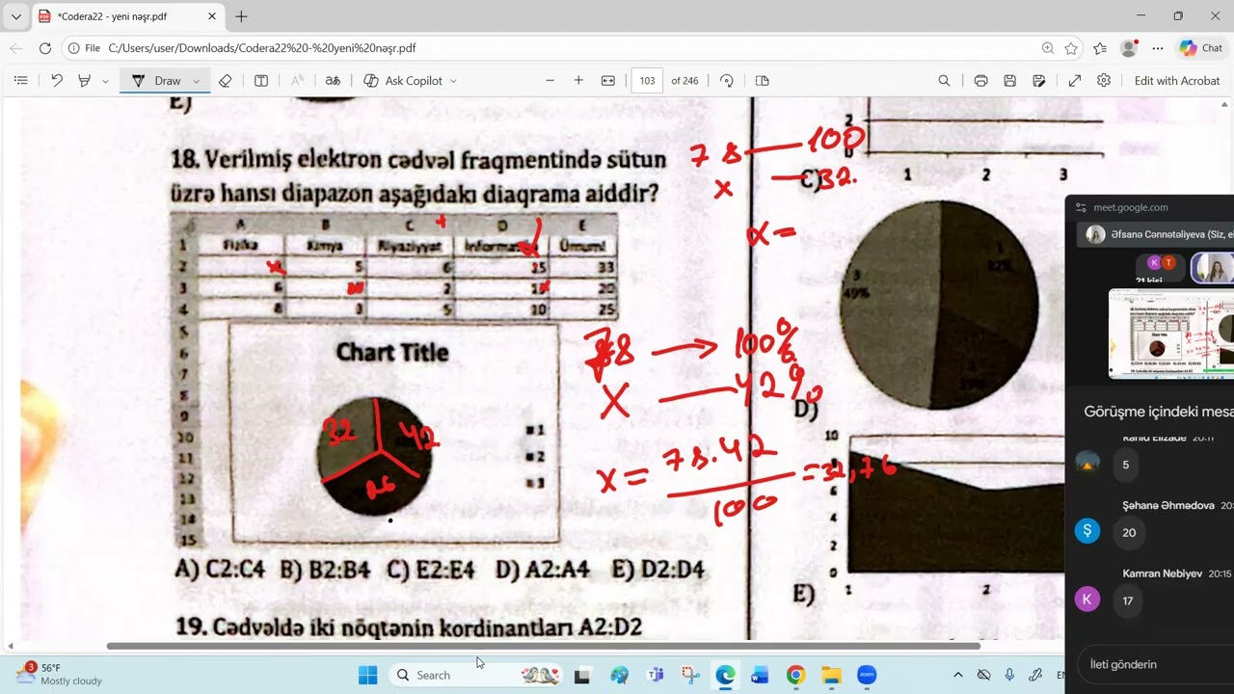
Task: Select the Erase tool
Action: click(x=225, y=81)
